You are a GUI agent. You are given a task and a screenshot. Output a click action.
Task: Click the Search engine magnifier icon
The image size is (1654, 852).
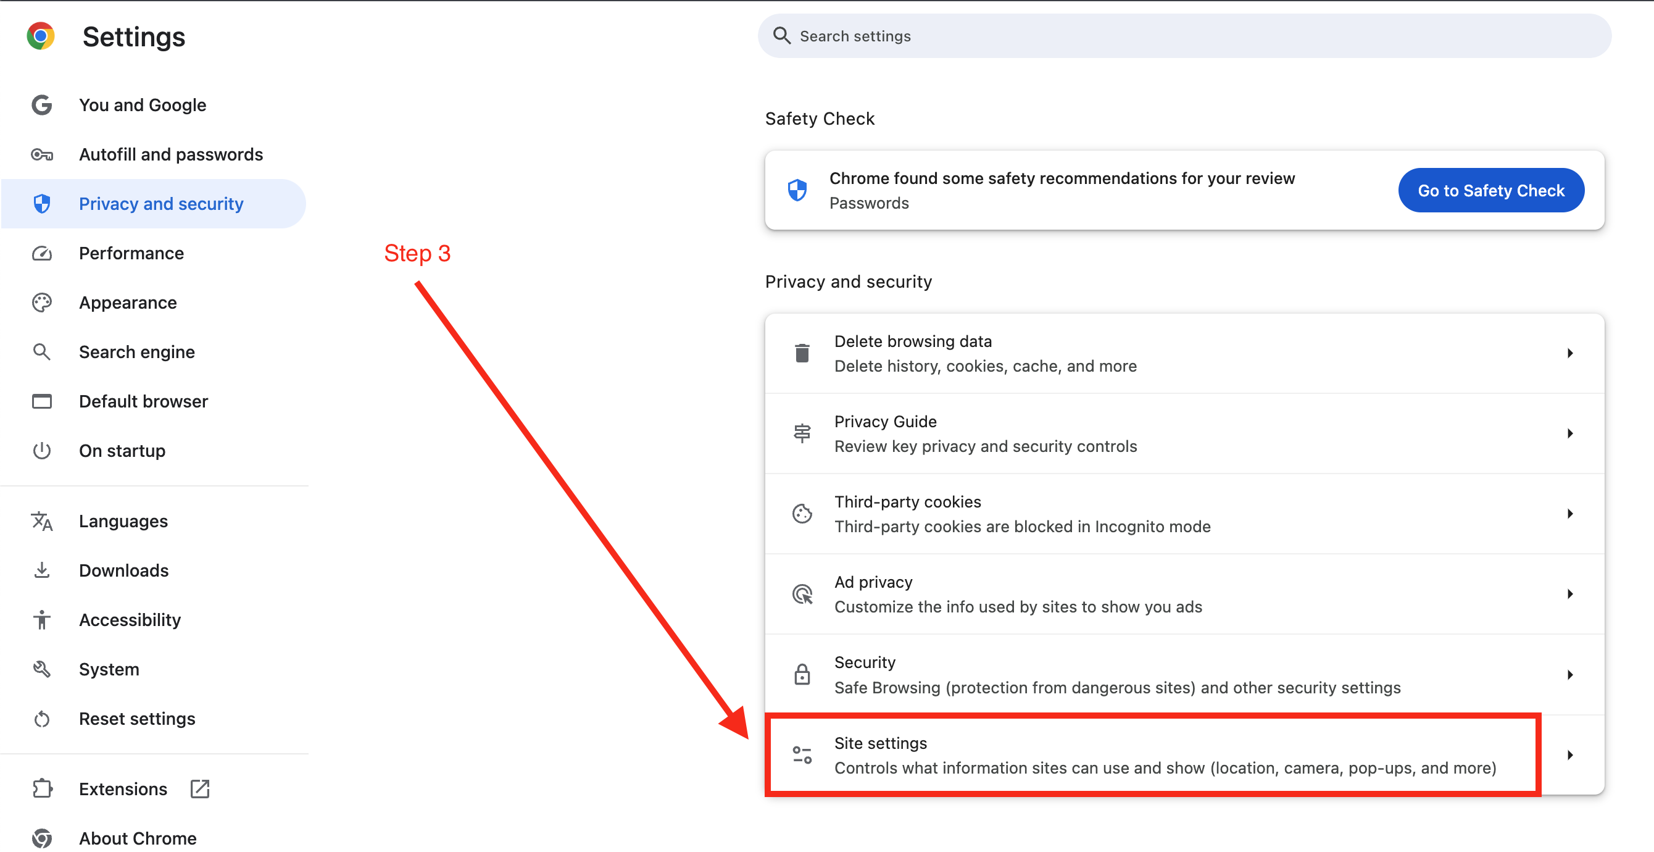pos(42,352)
